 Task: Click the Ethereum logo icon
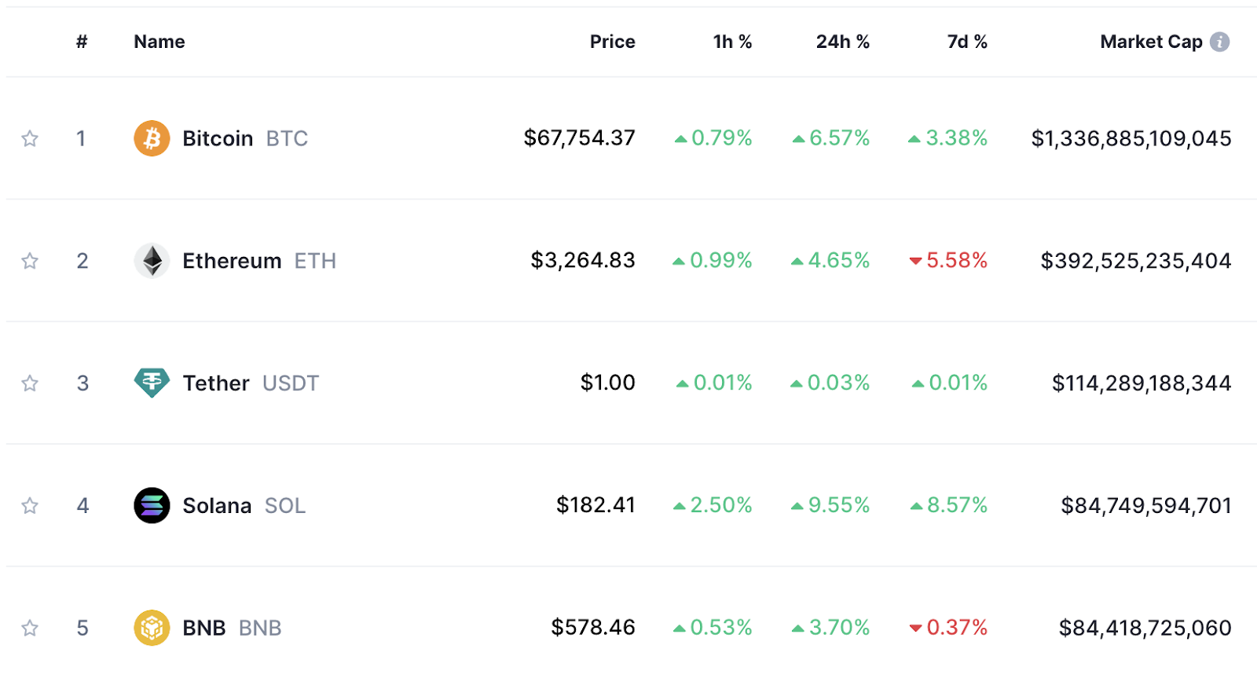point(152,261)
